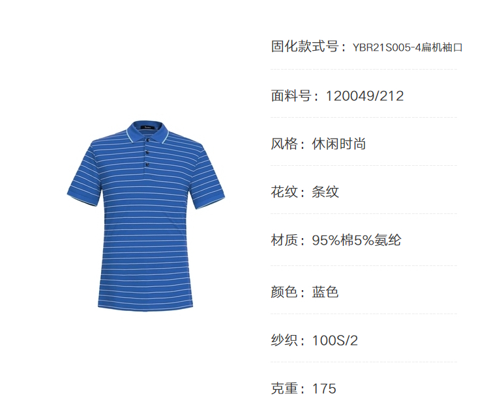Click the 花纹 label

pyautogui.click(x=284, y=192)
